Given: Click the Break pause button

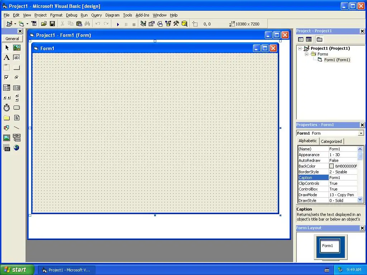Looking at the screenshot, I should pos(126,24).
